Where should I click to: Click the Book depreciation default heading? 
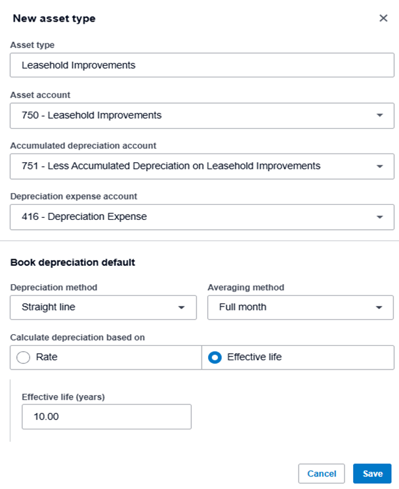pos(73,263)
